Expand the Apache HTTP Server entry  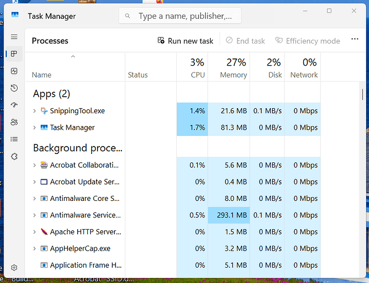point(35,232)
